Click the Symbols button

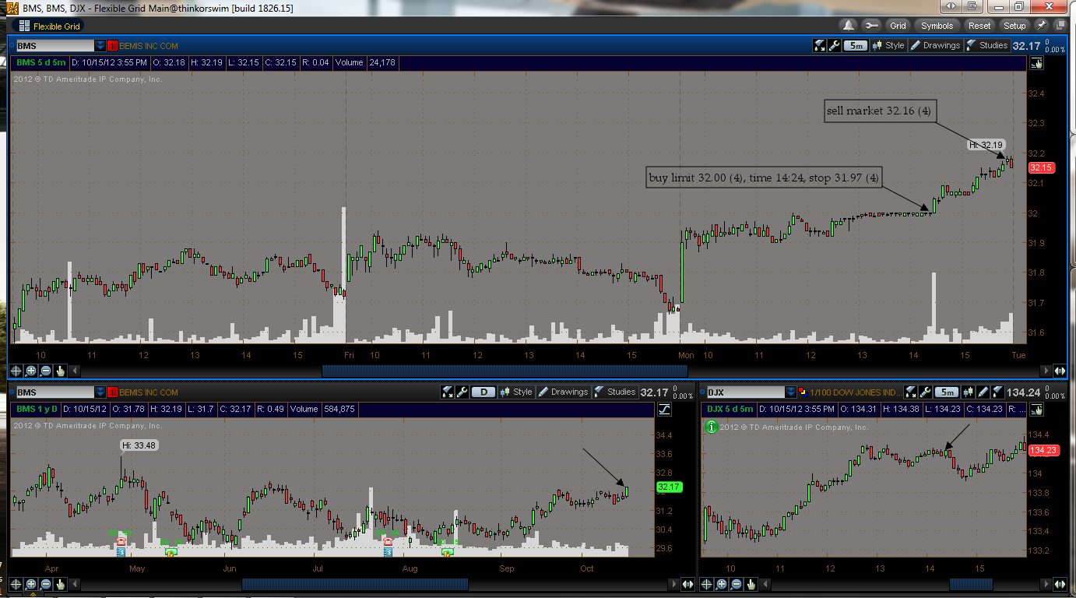point(937,26)
